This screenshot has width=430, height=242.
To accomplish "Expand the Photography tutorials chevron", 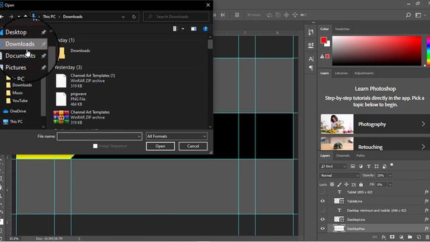I will click(423, 124).
